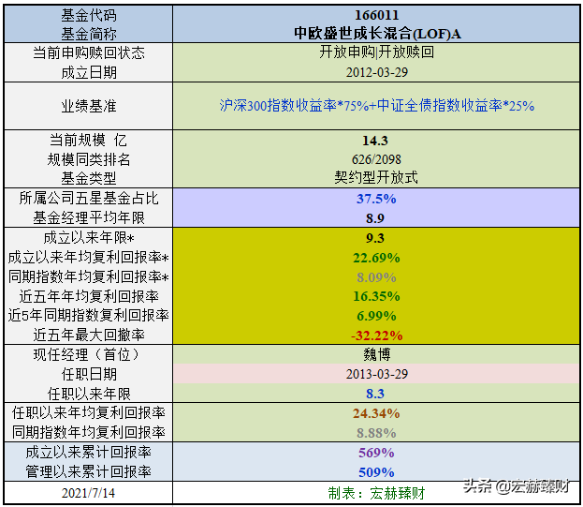Image resolution: width=583 pixels, height=507 pixels.
Task: Select the 509% cumulative return value
Action: click(376, 472)
